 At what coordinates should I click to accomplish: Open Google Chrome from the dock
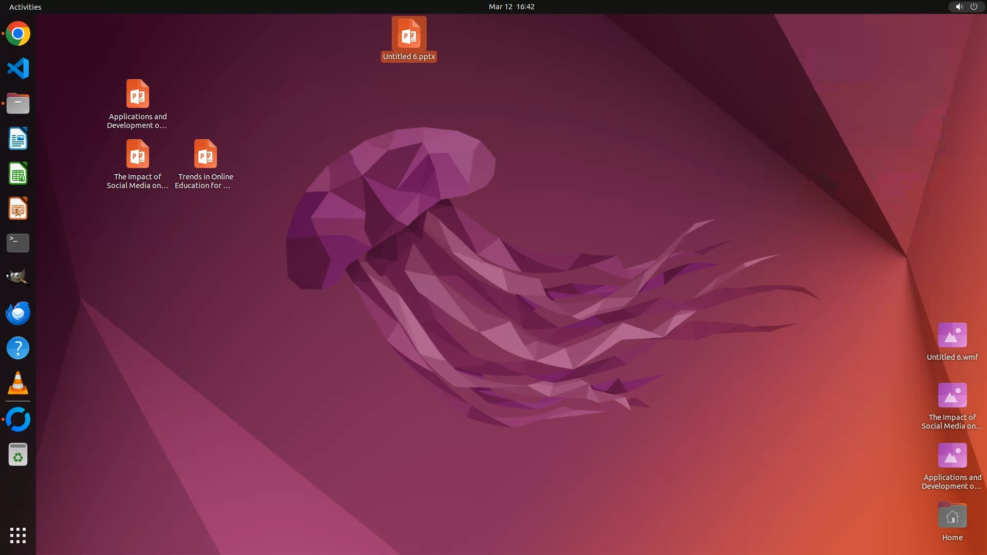click(x=18, y=34)
